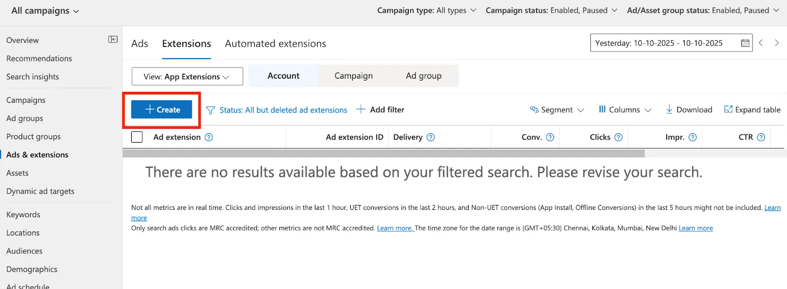The height and width of the screenshot is (289, 787).
Task: Open View: App Extensions dropdown
Action: [x=187, y=76]
